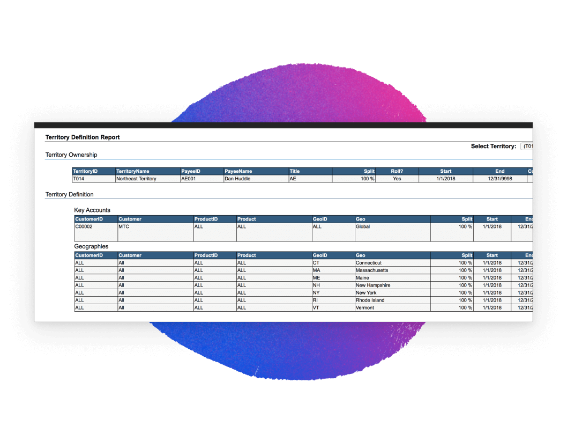Click the "Key Accounts" subsection label

pyautogui.click(x=92, y=210)
